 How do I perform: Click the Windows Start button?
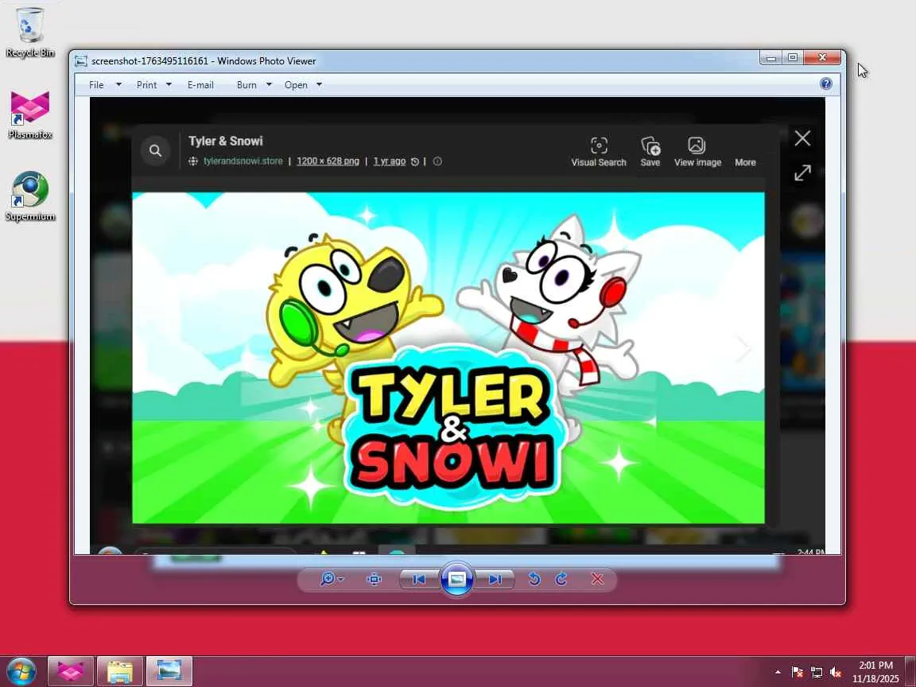21,671
